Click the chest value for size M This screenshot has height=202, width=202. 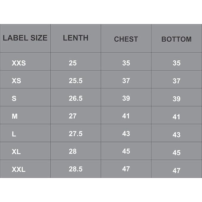click(x=126, y=116)
